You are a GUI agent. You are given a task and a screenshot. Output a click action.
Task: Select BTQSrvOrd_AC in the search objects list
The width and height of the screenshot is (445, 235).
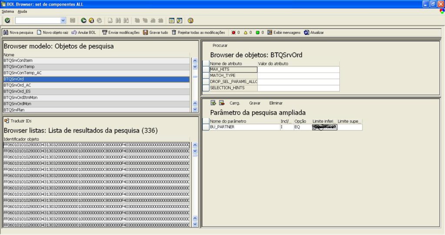click(17, 86)
